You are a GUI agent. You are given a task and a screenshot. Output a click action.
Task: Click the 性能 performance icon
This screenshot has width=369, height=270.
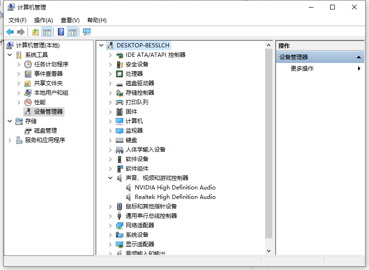coord(28,102)
